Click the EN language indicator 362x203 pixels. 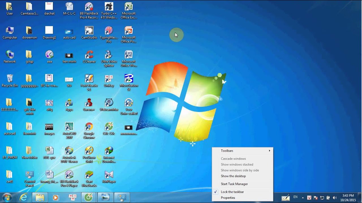tap(295, 197)
